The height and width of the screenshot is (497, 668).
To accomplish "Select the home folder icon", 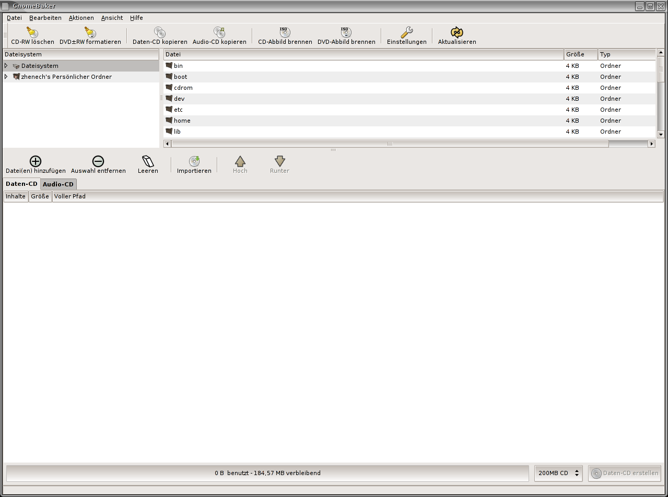I will (169, 121).
